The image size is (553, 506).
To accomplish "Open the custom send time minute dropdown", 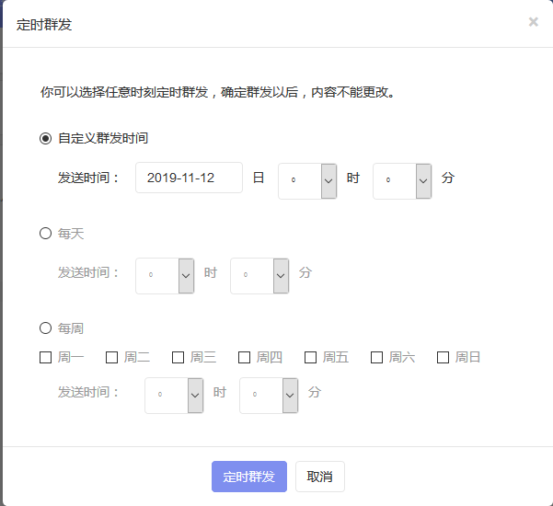I will point(402,181).
